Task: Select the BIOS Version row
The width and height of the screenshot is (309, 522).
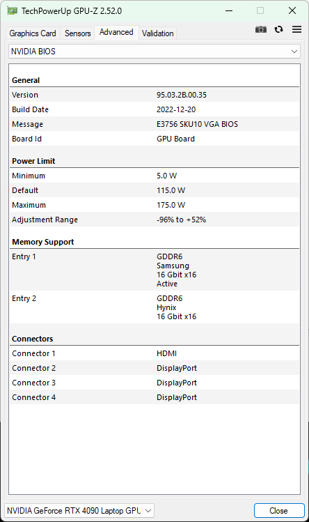Action: (154, 95)
